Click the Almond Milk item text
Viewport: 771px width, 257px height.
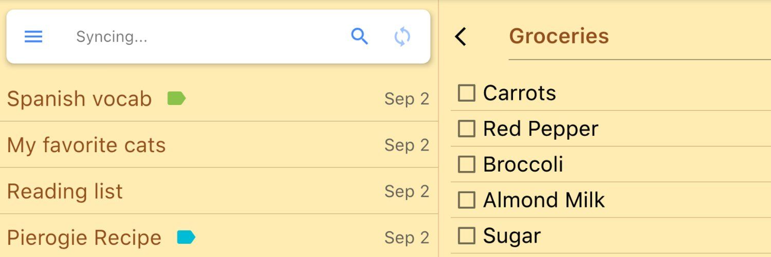[x=544, y=200]
